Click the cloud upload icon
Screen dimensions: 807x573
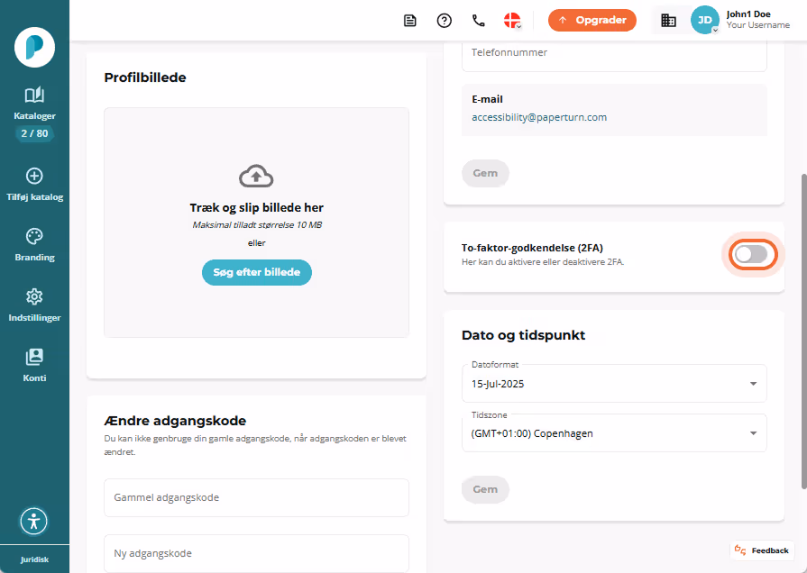[x=256, y=177]
